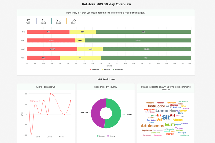Select the Total NPS score 32 tile

click(x=28, y=21)
